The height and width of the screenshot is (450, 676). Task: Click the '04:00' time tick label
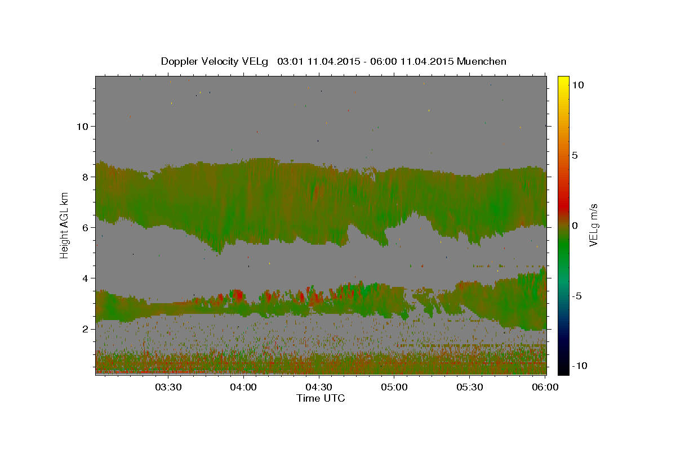pos(243,387)
